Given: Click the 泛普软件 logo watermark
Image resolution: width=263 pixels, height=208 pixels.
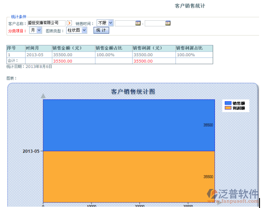Looking at the screenshot, I should coord(232,195).
